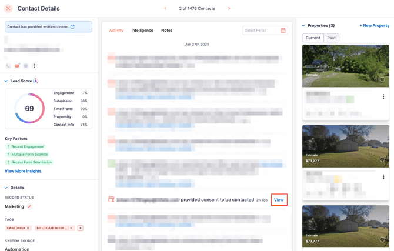Switch to the Intelligence tab
This screenshot has width=394, height=251.
click(142, 31)
